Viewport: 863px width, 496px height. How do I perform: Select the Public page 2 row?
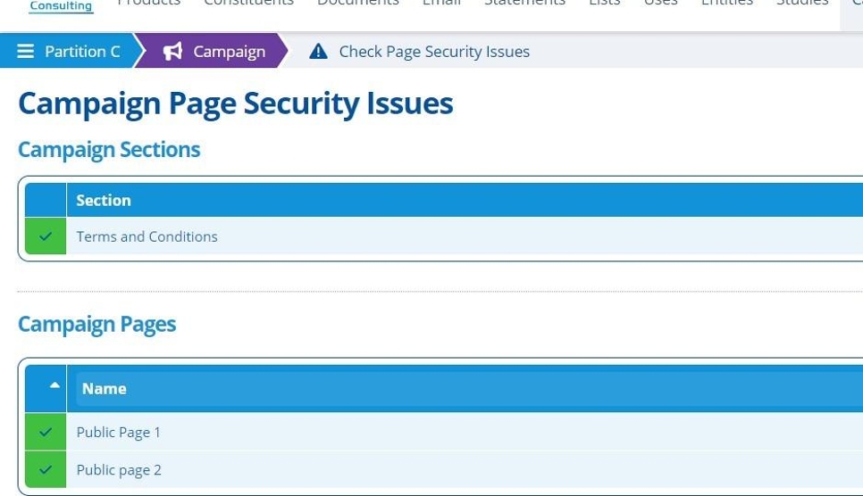[x=119, y=470]
